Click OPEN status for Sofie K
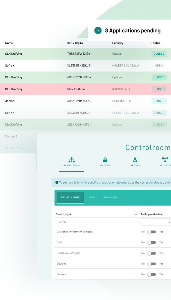The height and width of the screenshot is (300, 171). (x=159, y=66)
